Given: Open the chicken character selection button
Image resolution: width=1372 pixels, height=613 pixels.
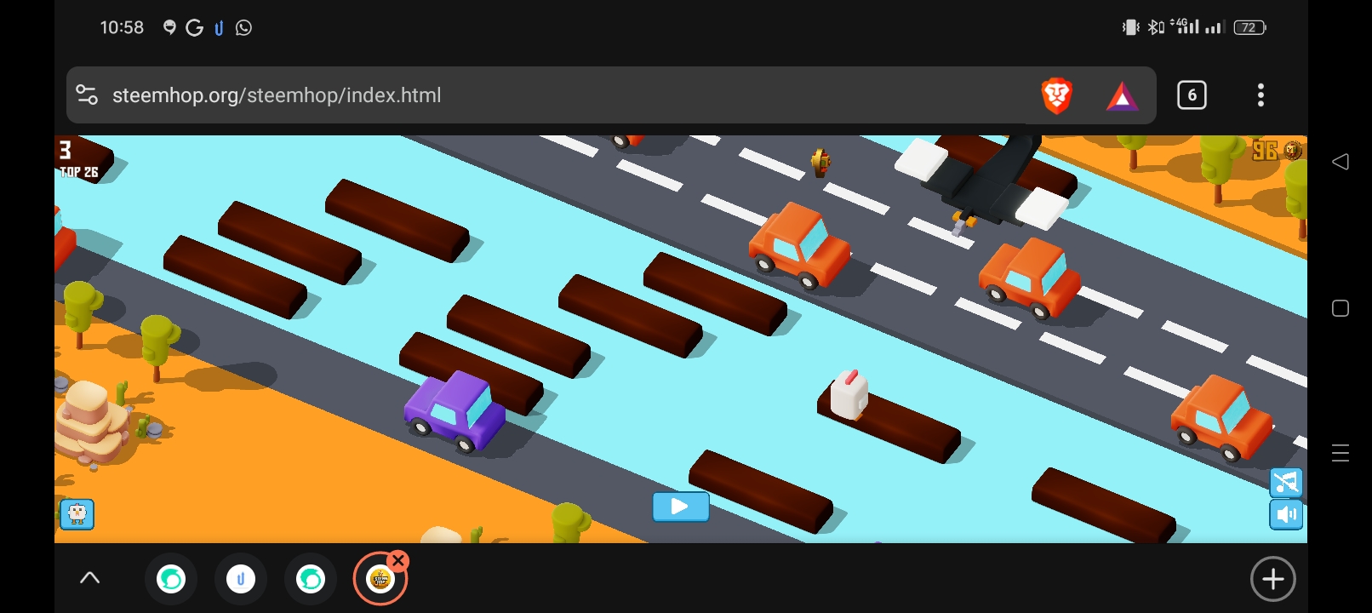Looking at the screenshot, I should point(77,514).
